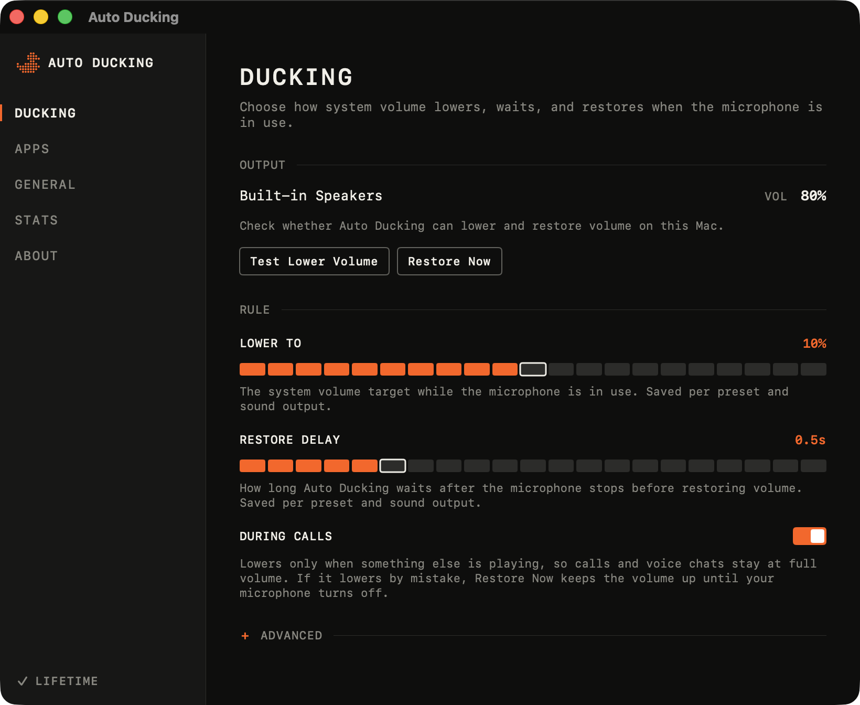Click the Auto Ducking logo icon
This screenshot has width=860, height=705.
pos(28,63)
